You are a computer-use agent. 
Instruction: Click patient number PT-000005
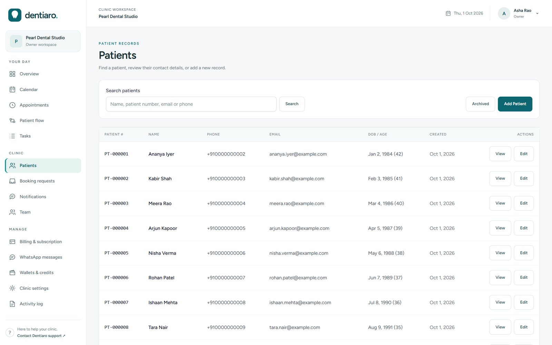(116, 253)
